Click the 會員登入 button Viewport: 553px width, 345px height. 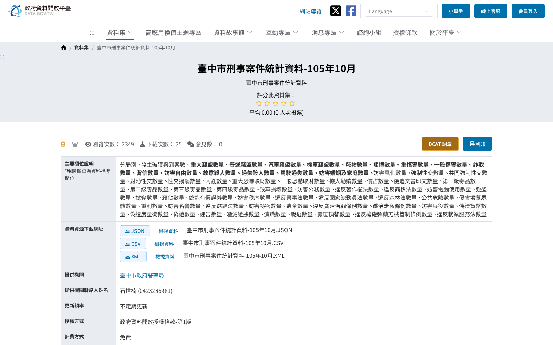point(528,11)
